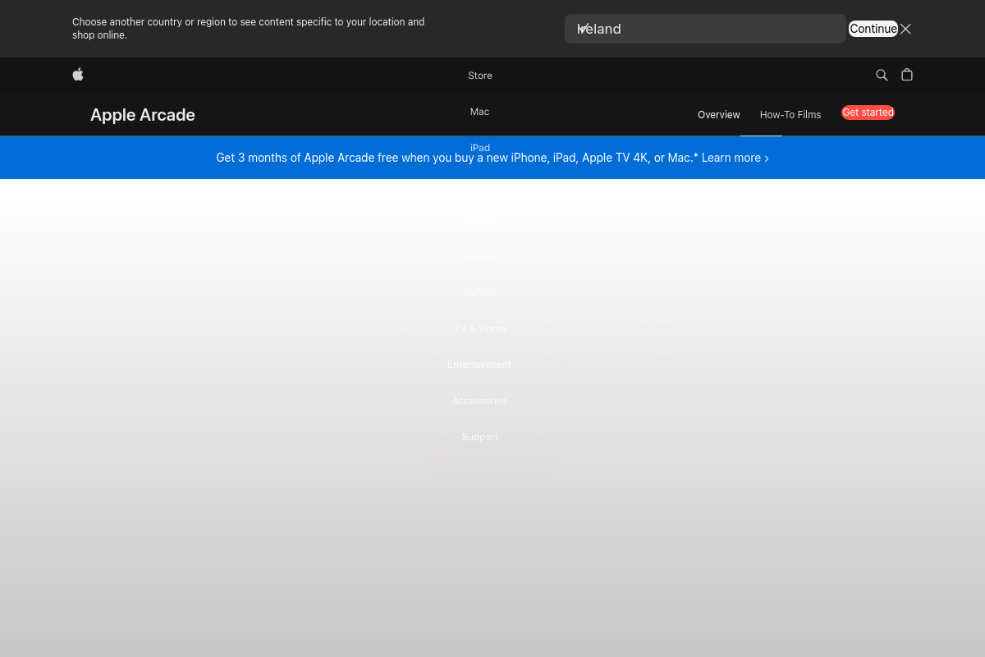Open the TV & Home menu item
Image resolution: width=985 pixels, height=657 pixels.
pos(480,328)
